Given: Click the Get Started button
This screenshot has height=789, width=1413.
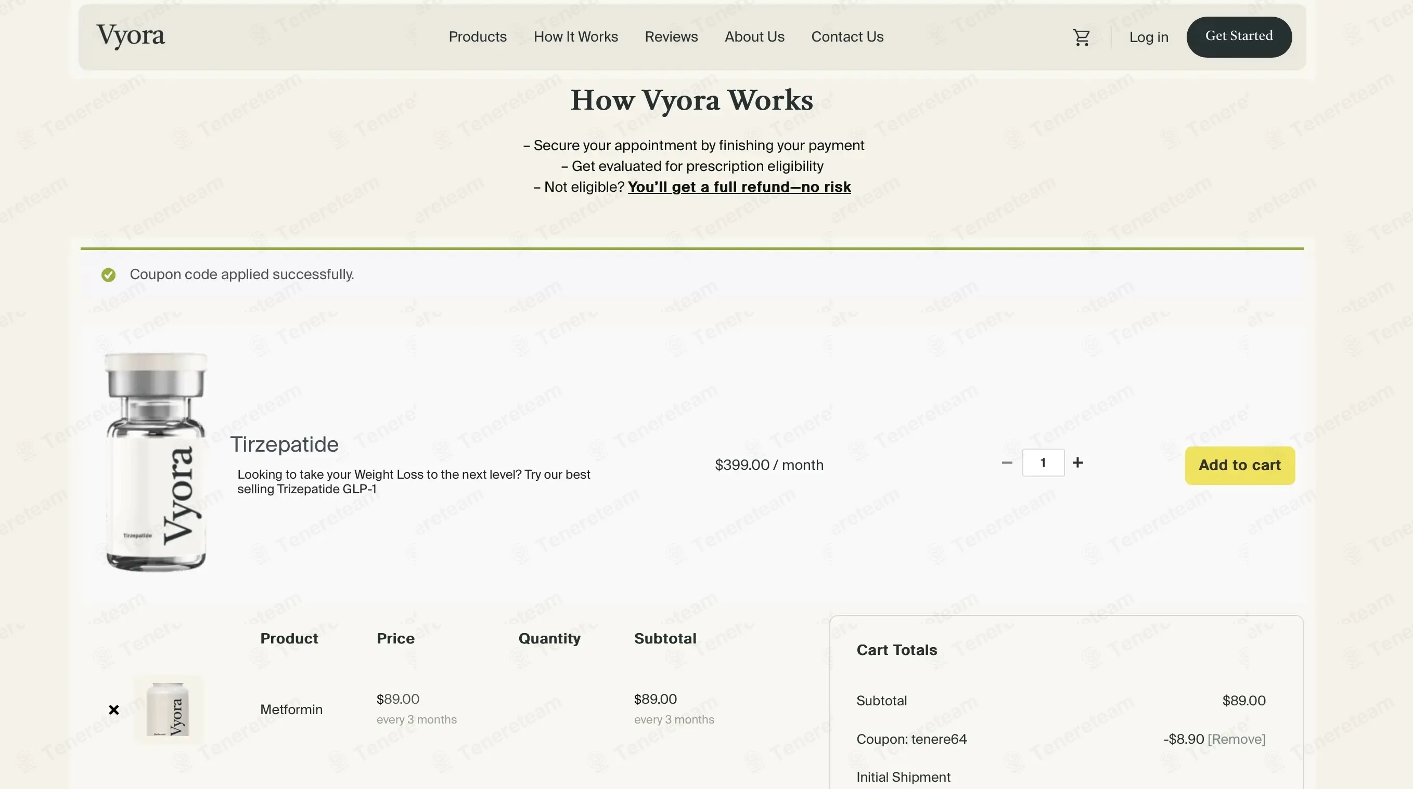Looking at the screenshot, I should click(x=1239, y=37).
